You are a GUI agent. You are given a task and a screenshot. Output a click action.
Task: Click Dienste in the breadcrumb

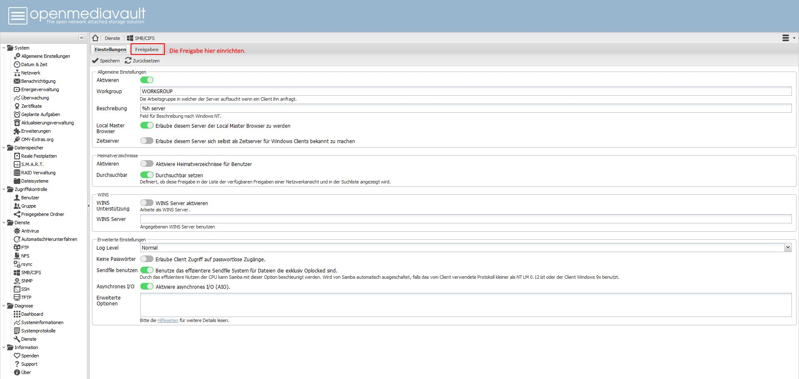click(112, 38)
